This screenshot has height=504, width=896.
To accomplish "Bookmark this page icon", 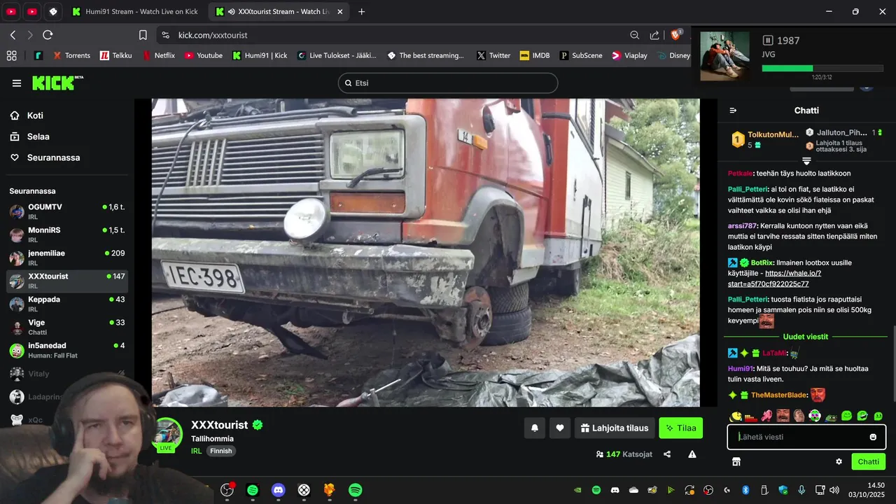I will coord(143,35).
